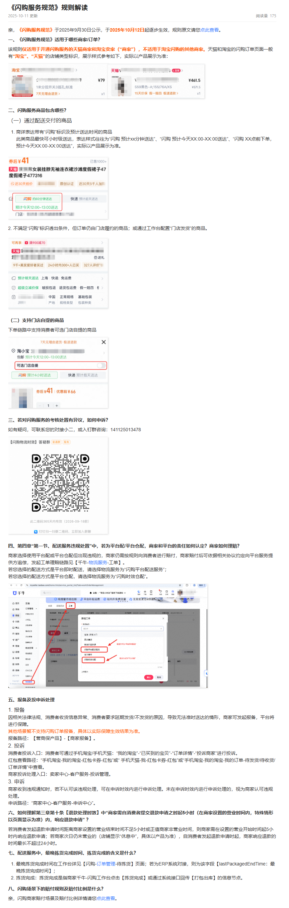Click the red 确认 button in the dialog
Image resolution: width=289 pixels, height=908 pixels.
coord(149,677)
